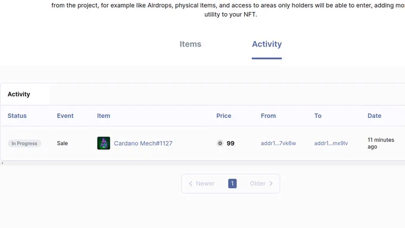The image size is (405, 228).
Task: Select the Activity tab
Action: (267, 44)
